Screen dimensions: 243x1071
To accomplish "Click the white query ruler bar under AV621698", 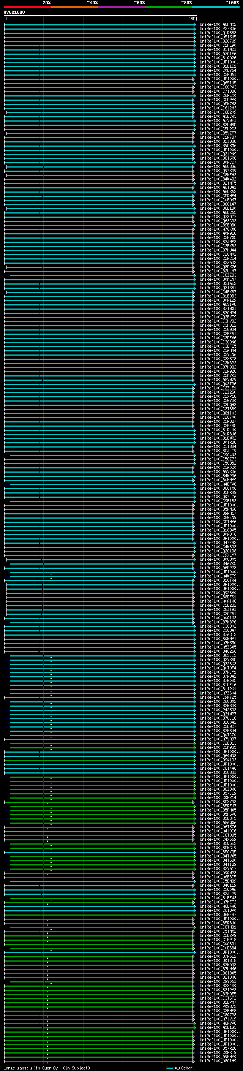I will coord(100,15).
